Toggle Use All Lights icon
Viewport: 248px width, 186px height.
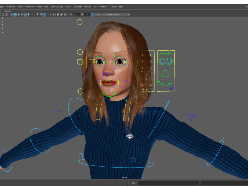[28, 14]
